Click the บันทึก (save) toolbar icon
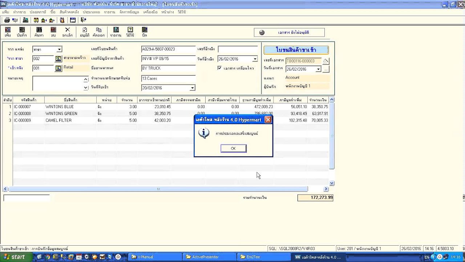465x262 pixels. 22,32
